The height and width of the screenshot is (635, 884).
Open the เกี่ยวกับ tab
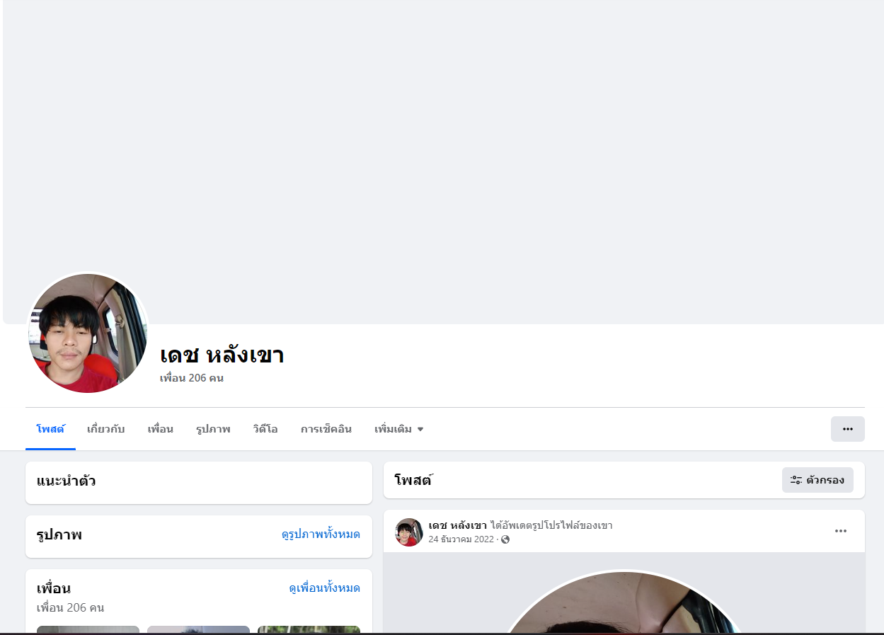106,429
